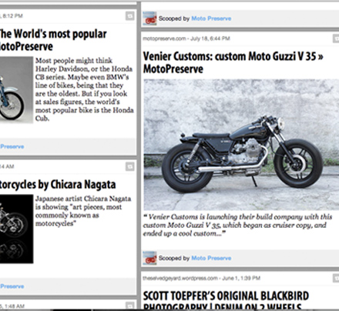The height and width of the screenshot is (311, 339).
Task: Open headline "The World's most popular MotoPreserve"
Action: (52, 40)
